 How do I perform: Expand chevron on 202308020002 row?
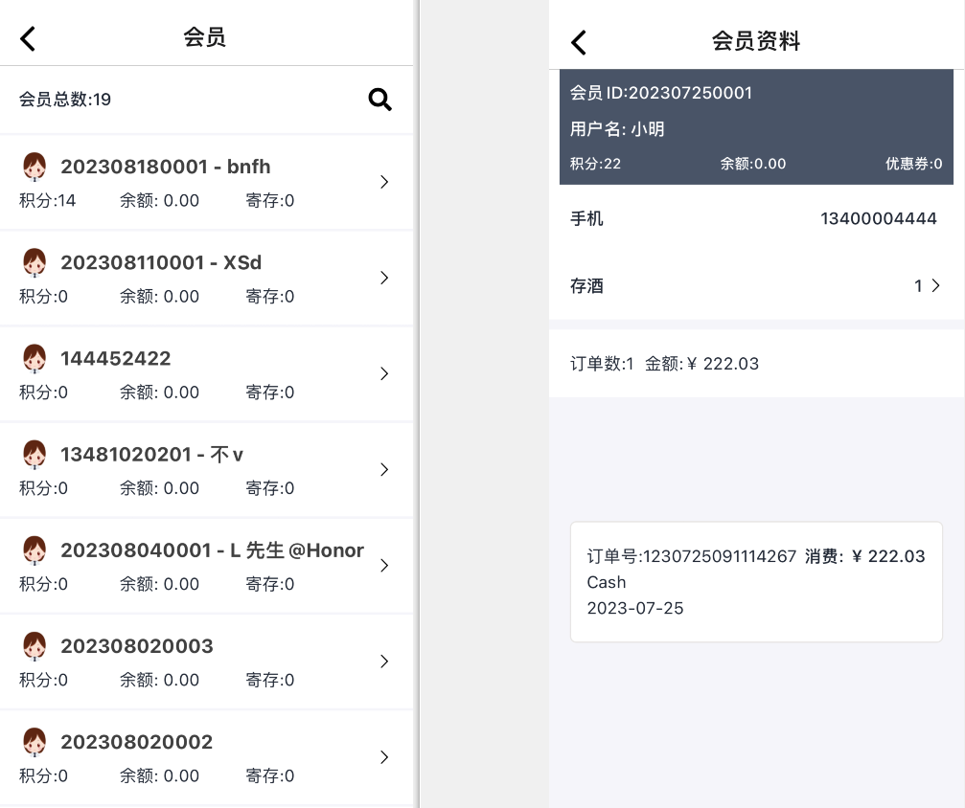point(384,757)
